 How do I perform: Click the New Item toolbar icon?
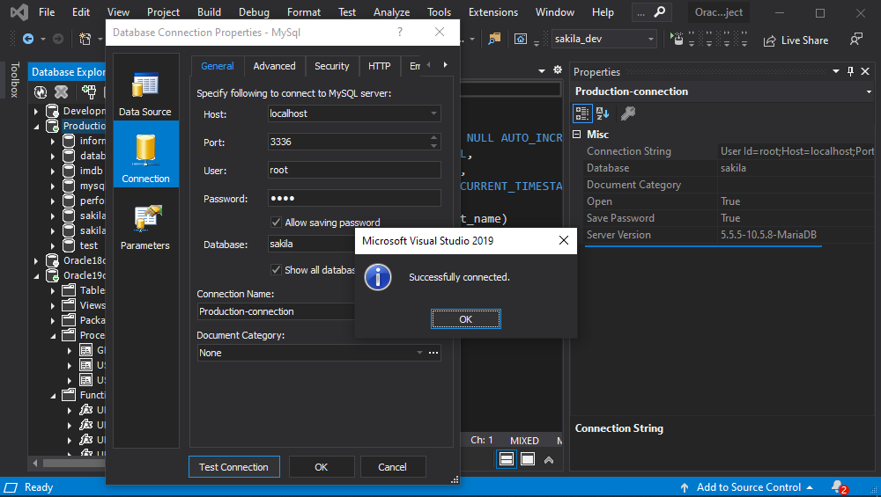click(85, 39)
